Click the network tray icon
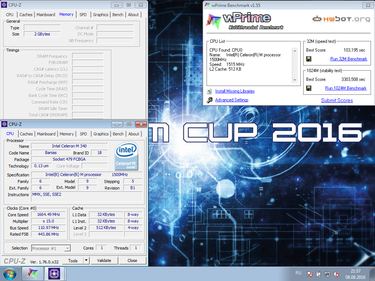 [x=327, y=274]
